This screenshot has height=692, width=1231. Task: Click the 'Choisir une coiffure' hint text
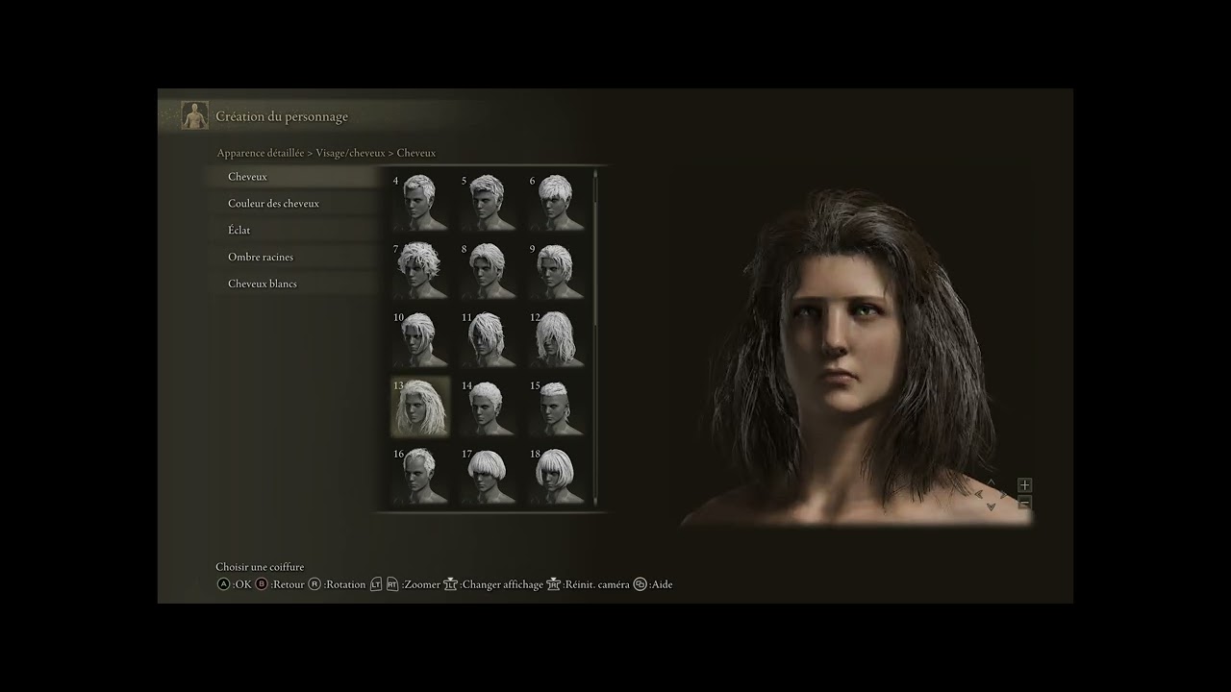click(x=260, y=567)
